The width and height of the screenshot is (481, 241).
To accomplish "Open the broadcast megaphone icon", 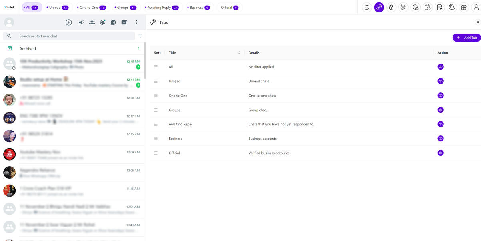I will pyautogui.click(x=81, y=22).
